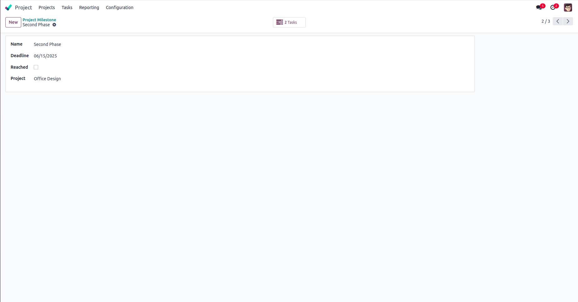
Task: Go to previous milestone record arrow
Action: pyautogui.click(x=558, y=21)
